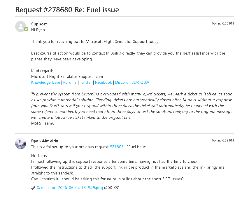Viewport: 242px width, 201px height.
Task: Open the SDK Q&A link
Action: tap(141, 83)
